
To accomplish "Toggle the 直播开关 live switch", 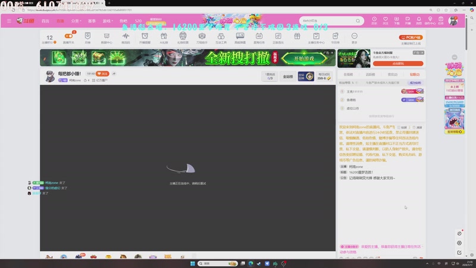I will (68, 36).
